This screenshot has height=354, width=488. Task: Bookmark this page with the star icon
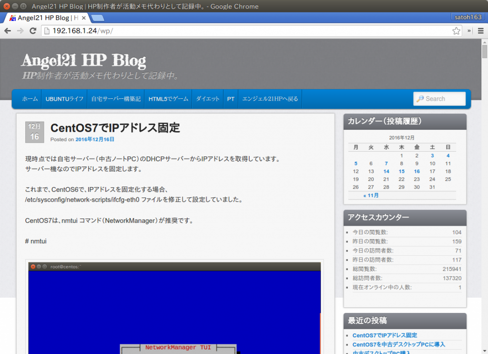(x=456, y=31)
